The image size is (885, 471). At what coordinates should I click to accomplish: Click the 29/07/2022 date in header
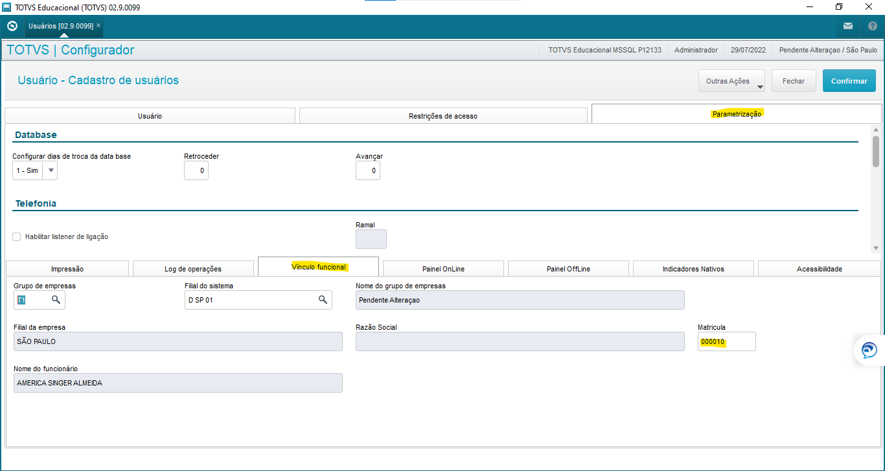tap(748, 50)
